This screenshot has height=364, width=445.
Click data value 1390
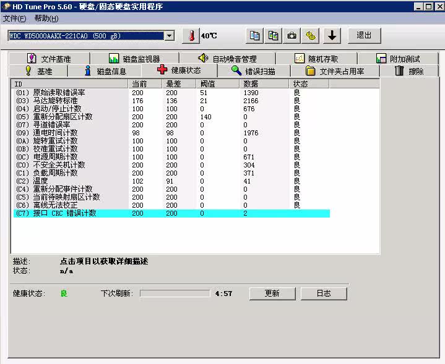coord(251,93)
